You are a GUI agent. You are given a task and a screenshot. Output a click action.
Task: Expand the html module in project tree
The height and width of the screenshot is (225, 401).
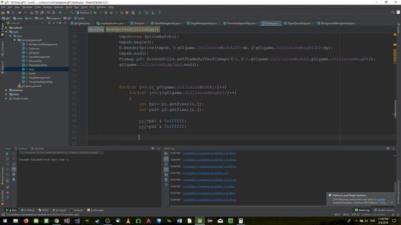[6, 94]
